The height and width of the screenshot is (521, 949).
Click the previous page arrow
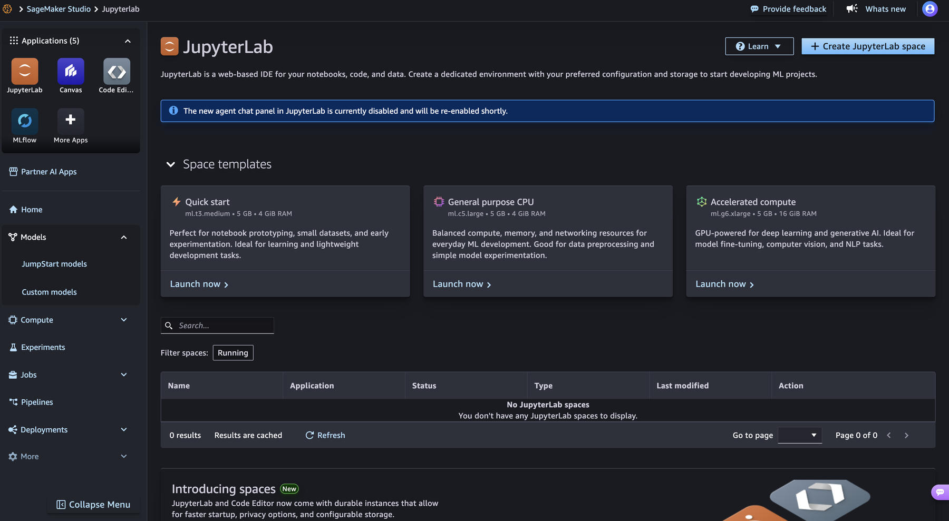(x=889, y=435)
